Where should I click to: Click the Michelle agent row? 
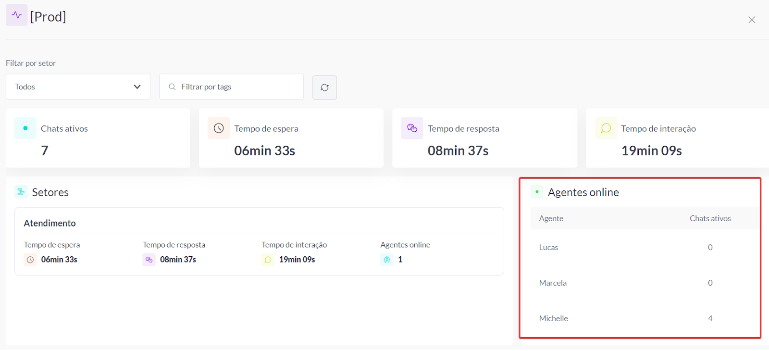[x=553, y=319]
